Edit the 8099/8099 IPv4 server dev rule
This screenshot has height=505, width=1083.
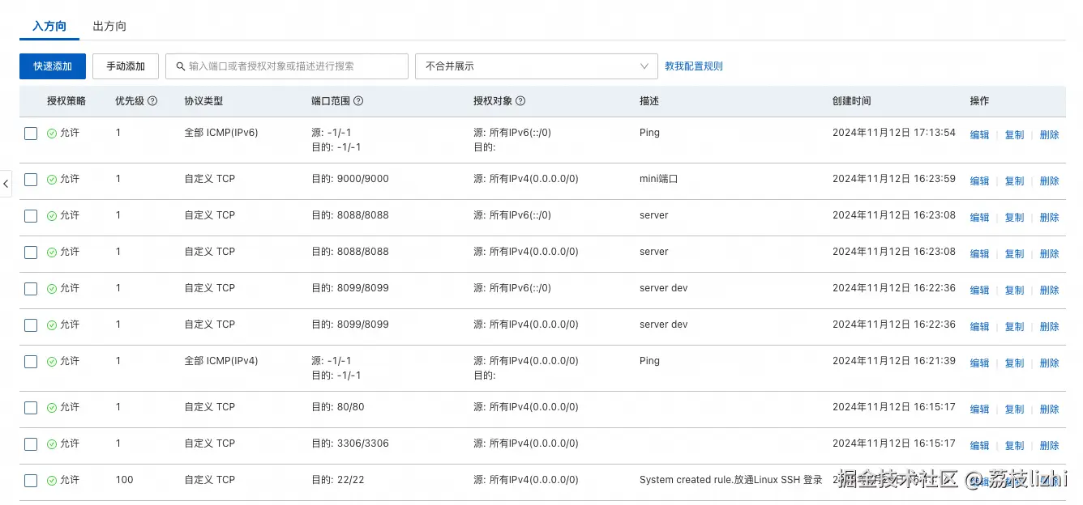(x=980, y=327)
